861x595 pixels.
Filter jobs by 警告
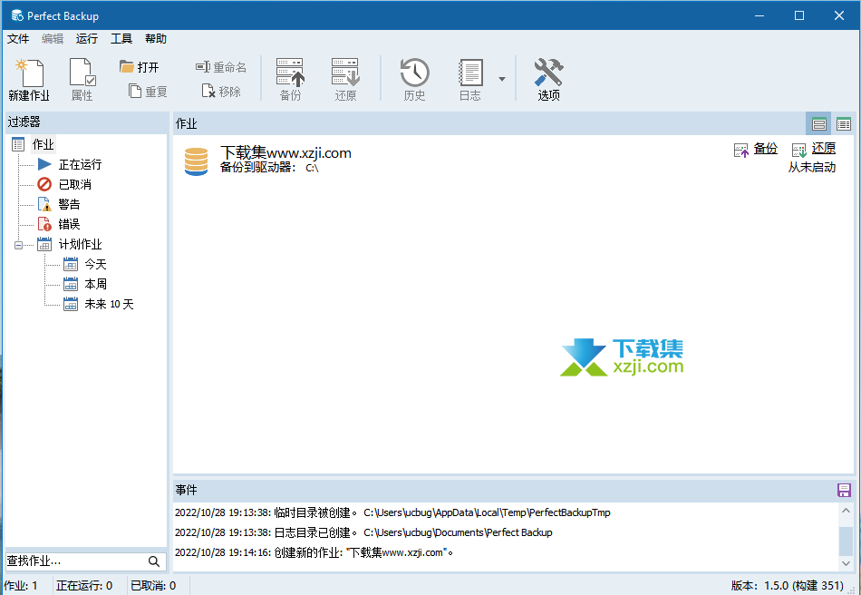click(x=69, y=204)
